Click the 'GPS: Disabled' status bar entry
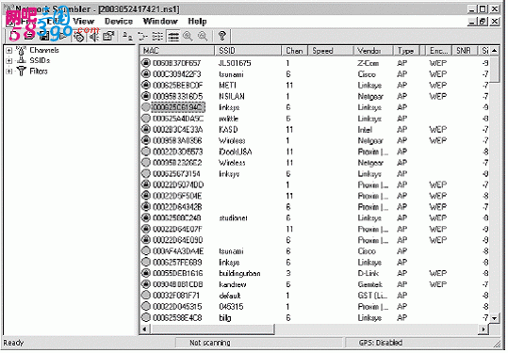Screen dimensions: 508x353 point(381,343)
